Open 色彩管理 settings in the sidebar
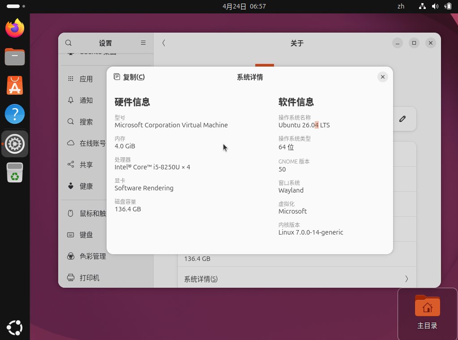Screen dimensions: 458x340 tap(93, 256)
